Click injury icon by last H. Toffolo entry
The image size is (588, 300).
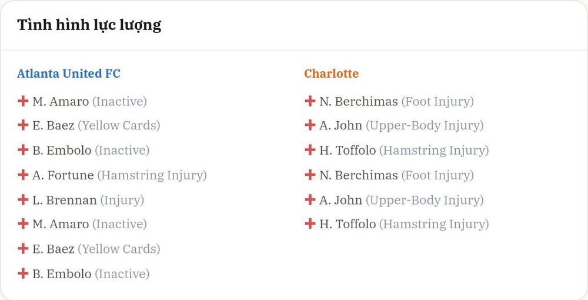(310, 224)
